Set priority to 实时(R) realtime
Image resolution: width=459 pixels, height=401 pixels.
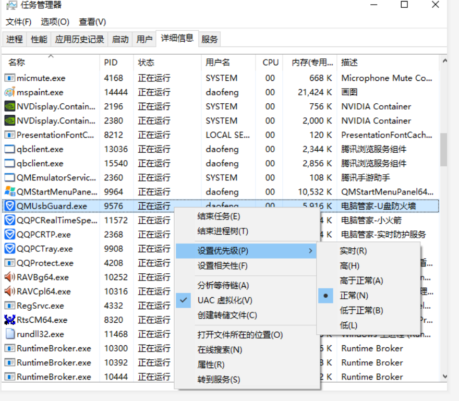pos(369,251)
